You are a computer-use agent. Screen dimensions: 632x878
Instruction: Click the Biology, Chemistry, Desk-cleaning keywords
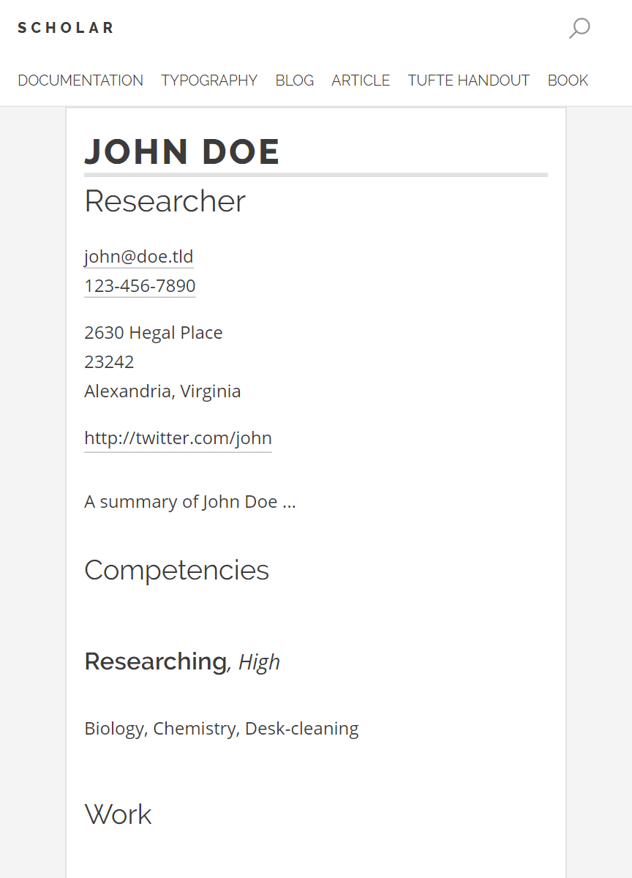click(222, 729)
